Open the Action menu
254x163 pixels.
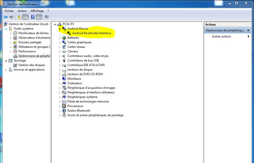[22, 11]
